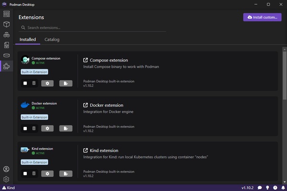Open feedback chat icon in status bar

pos(260,188)
